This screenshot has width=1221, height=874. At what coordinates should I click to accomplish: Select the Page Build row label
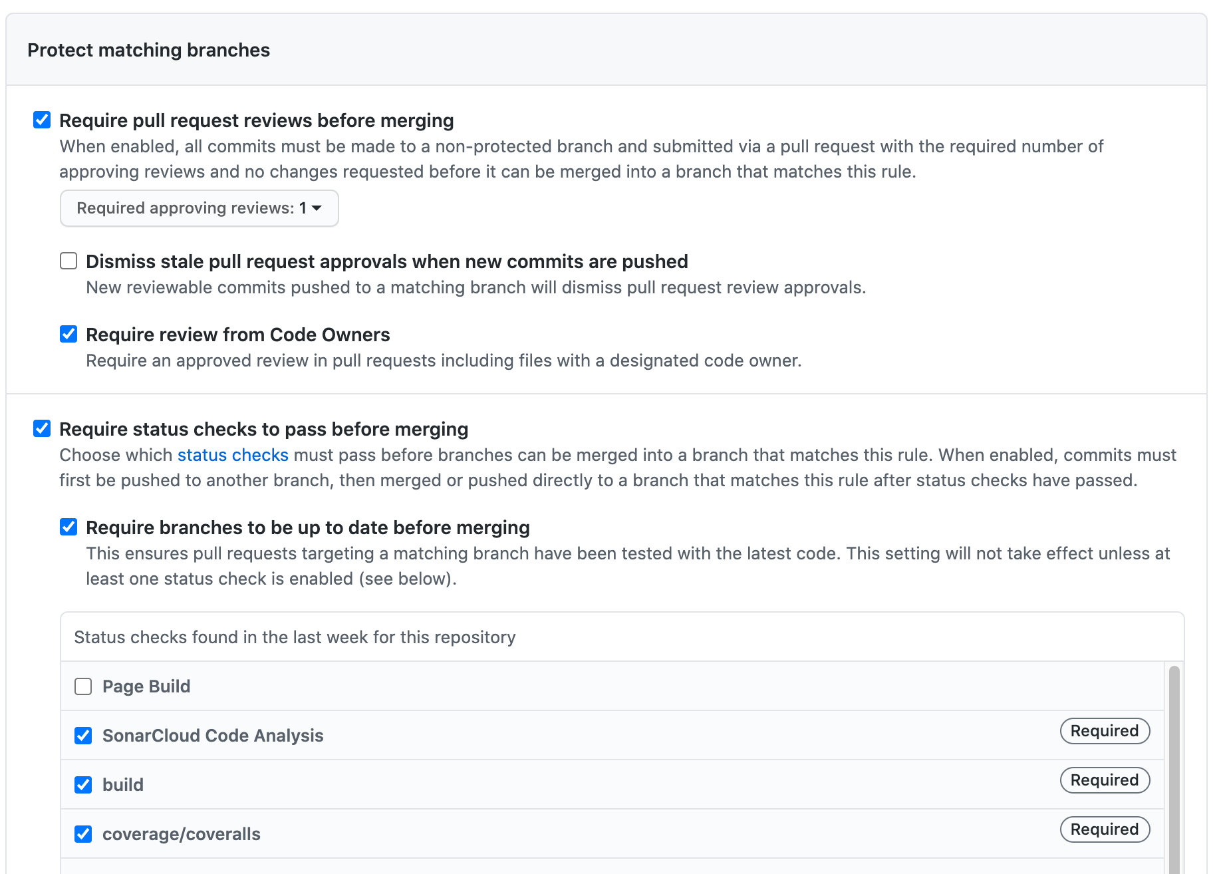click(146, 686)
